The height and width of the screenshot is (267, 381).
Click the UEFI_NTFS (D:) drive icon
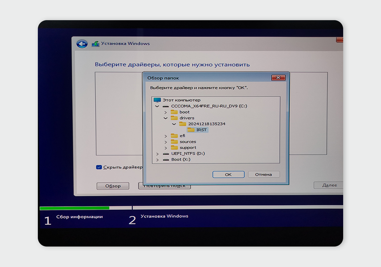coord(166,154)
